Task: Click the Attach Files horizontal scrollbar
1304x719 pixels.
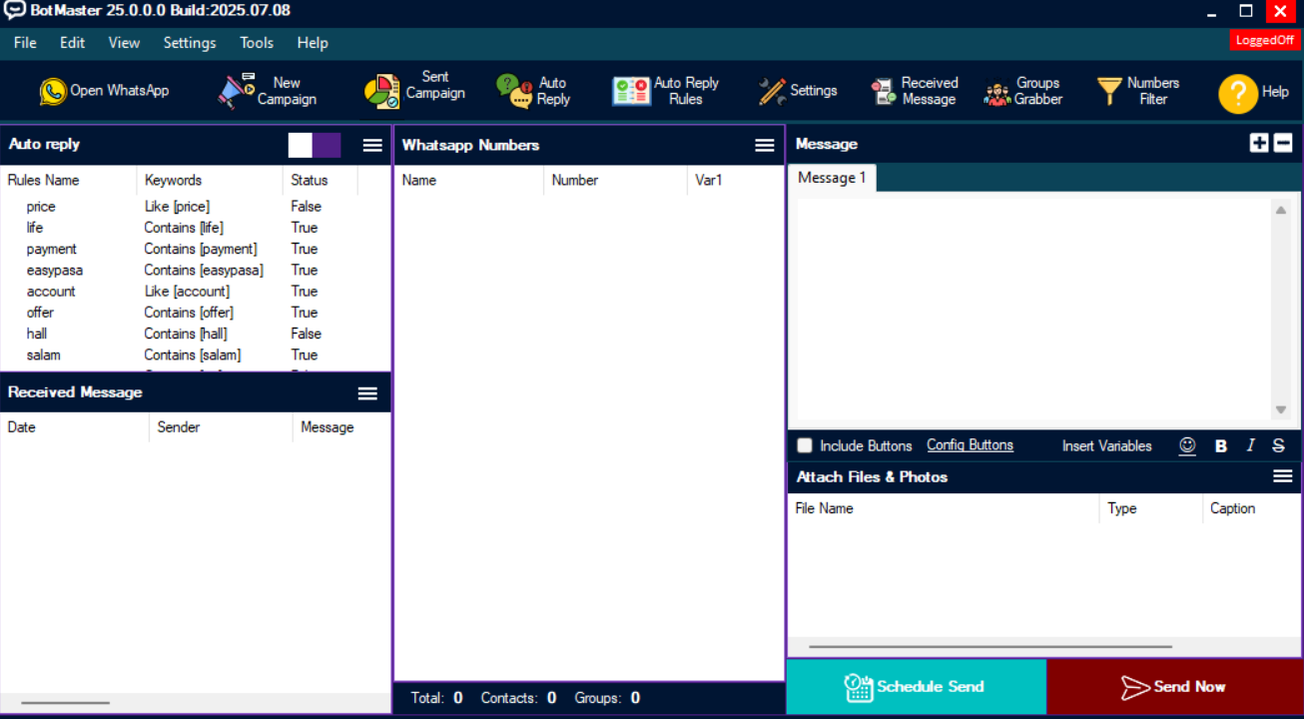Action: pyautogui.click(x=990, y=646)
